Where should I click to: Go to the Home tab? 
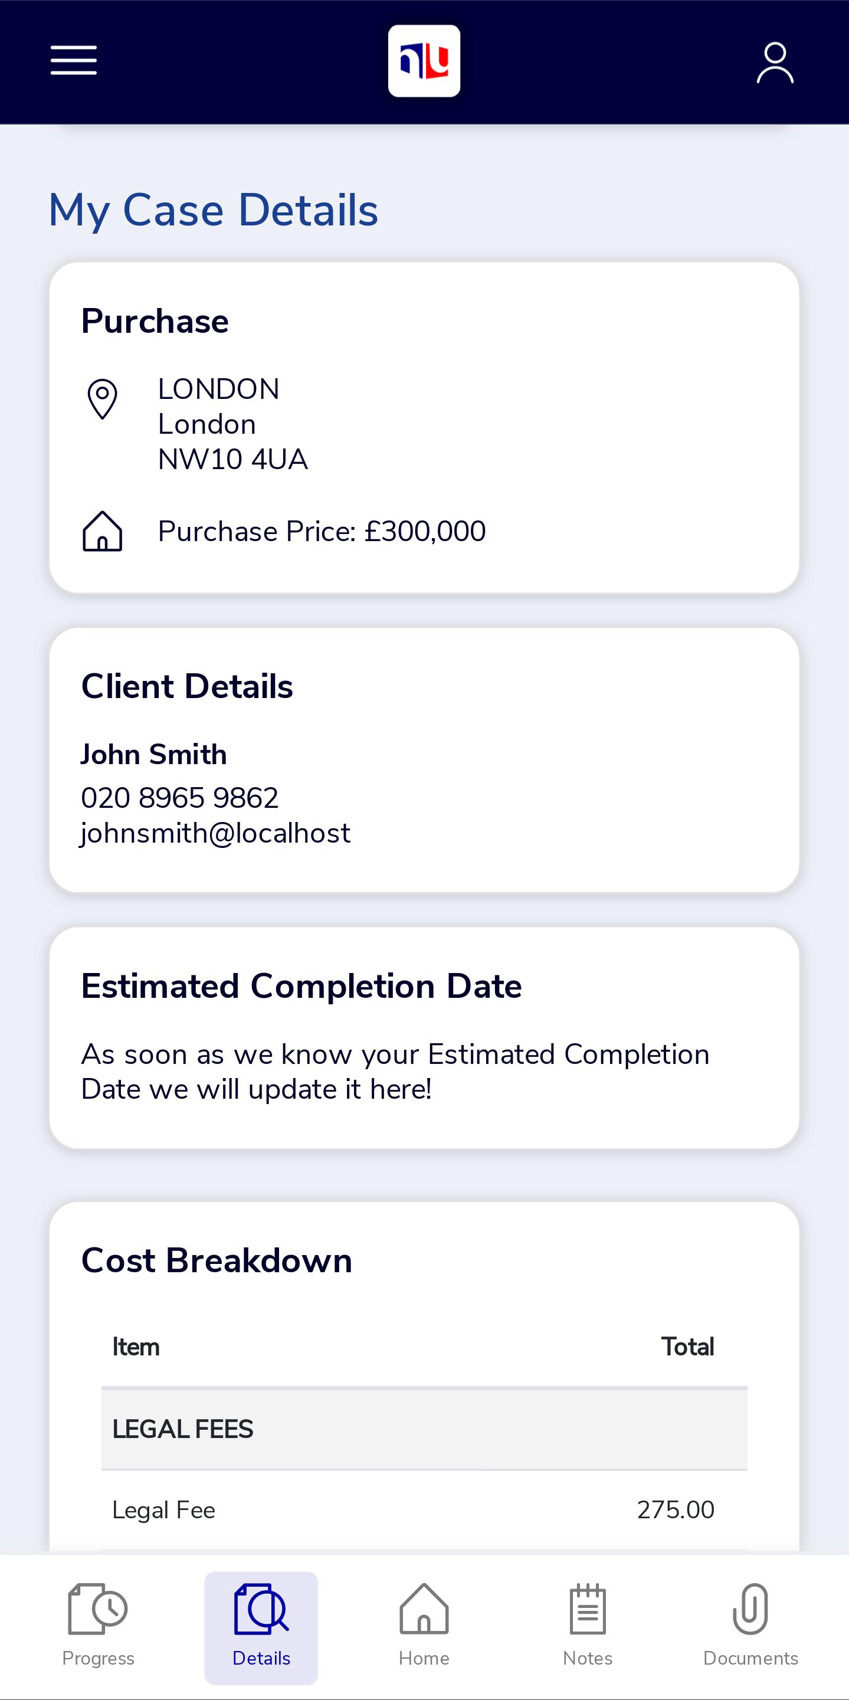[x=424, y=1627]
